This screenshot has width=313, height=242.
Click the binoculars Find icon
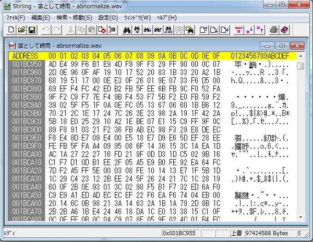(126, 30)
